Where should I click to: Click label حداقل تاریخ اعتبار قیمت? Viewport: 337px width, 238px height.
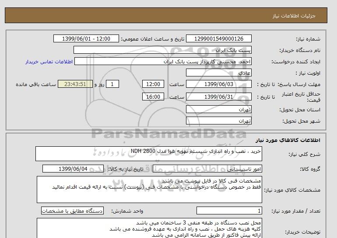301,97
